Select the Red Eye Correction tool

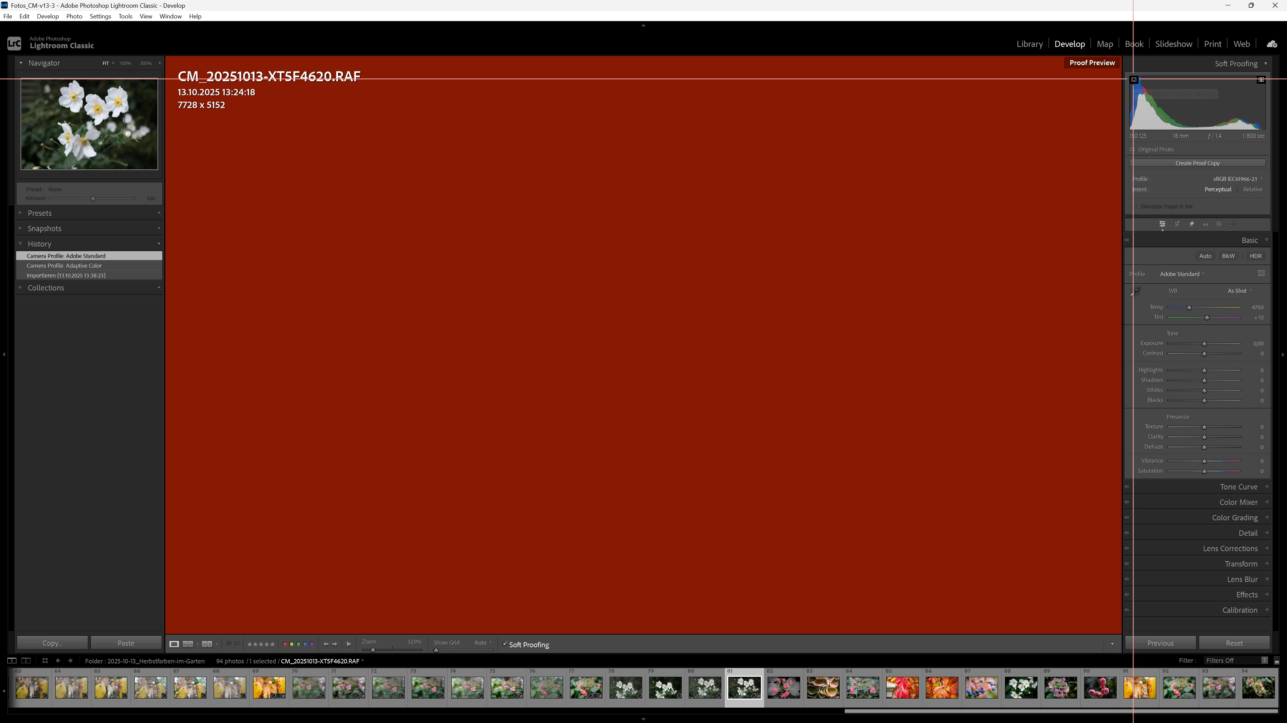click(x=1206, y=224)
